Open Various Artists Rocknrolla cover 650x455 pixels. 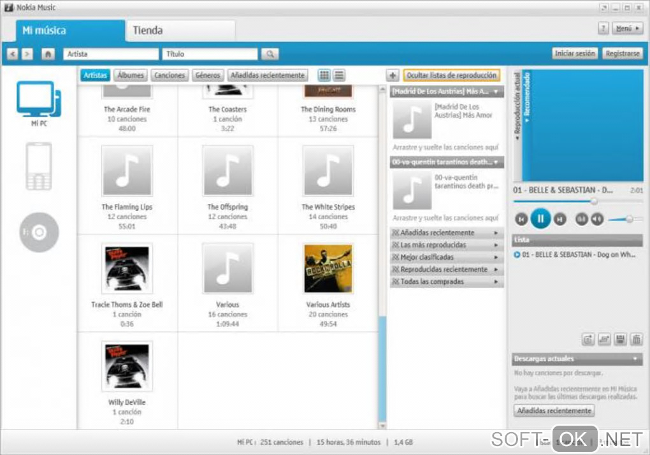point(328,268)
